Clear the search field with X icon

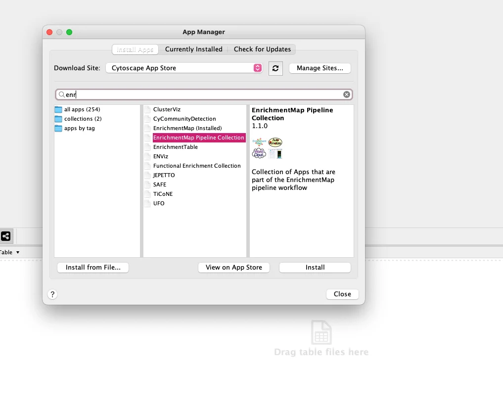point(346,94)
